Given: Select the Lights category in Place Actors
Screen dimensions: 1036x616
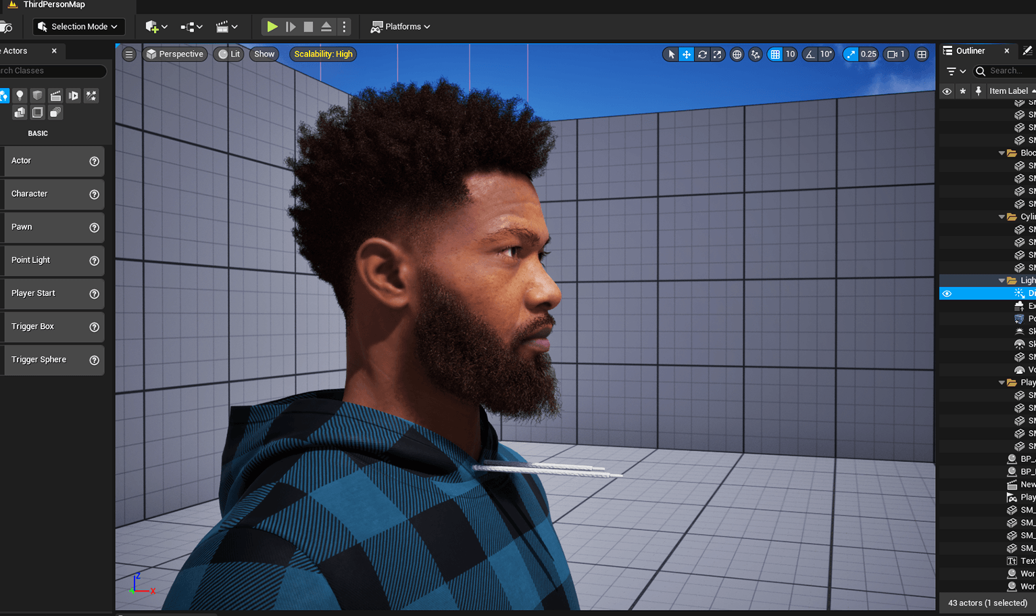Looking at the screenshot, I should pyautogui.click(x=20, y=95).
